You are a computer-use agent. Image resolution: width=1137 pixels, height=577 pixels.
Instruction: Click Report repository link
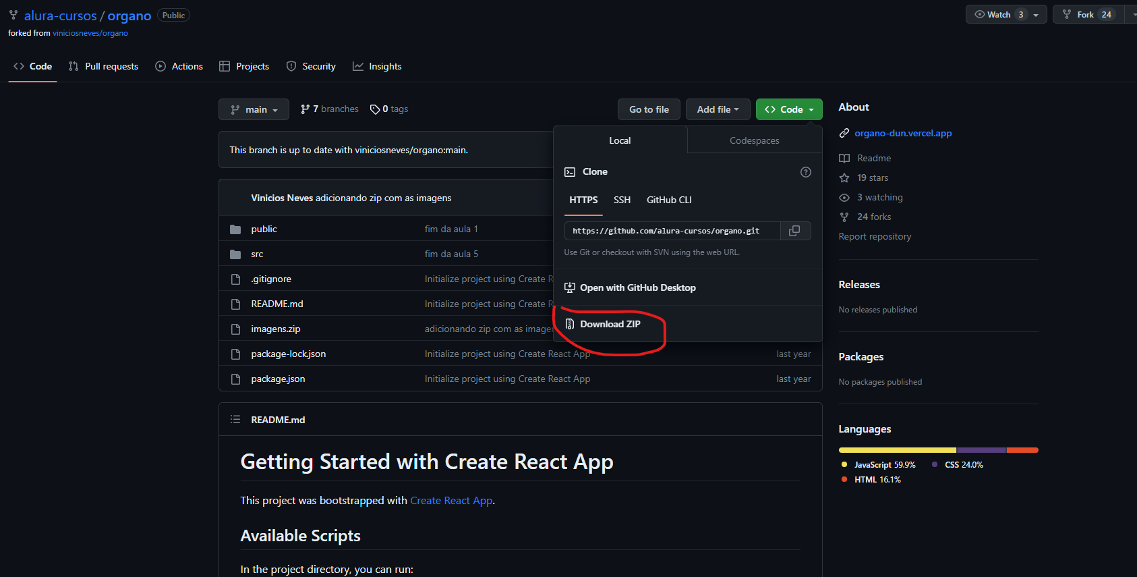[x=875, y=236]
